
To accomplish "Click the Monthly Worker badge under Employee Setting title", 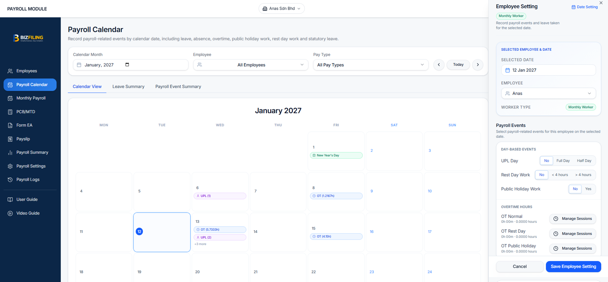I will (511, 16).
